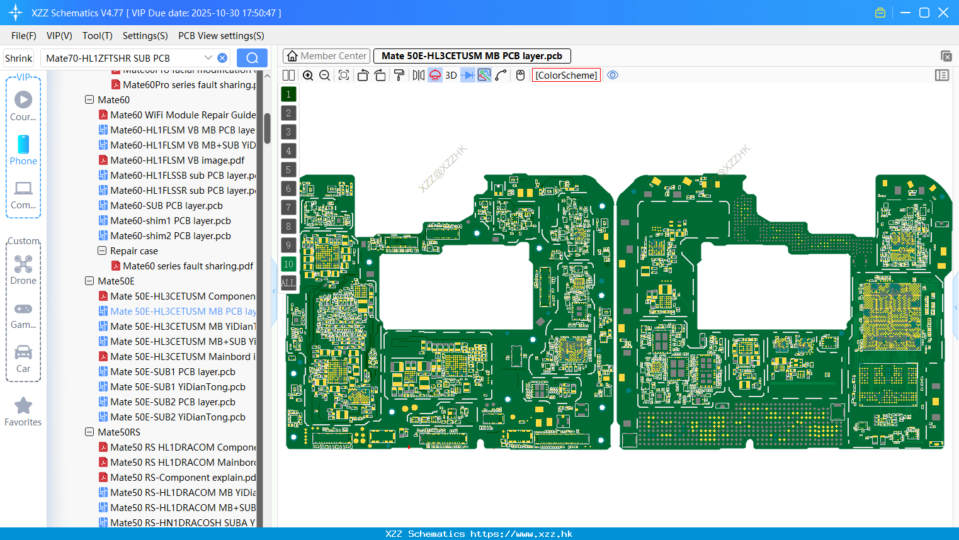959x540 pixels.
Task: Open PCB View settings(S) menu
Action: pyautogui.click(x=221, y=36)
